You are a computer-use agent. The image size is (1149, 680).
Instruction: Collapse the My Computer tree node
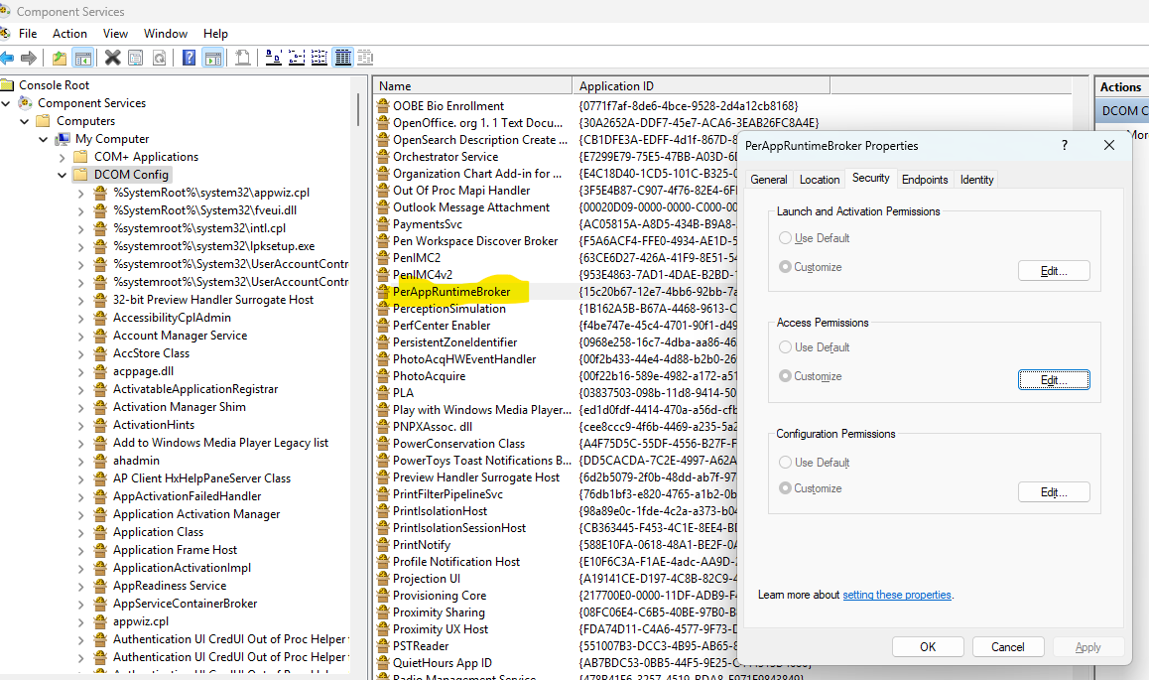(x=44, y=139)
